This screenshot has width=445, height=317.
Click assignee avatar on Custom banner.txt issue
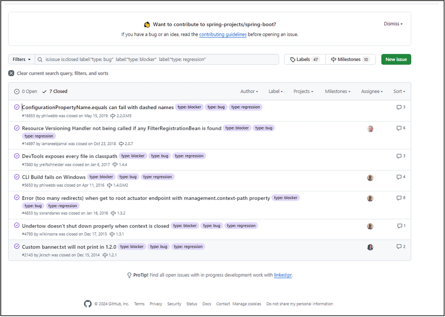click(370, 247)
